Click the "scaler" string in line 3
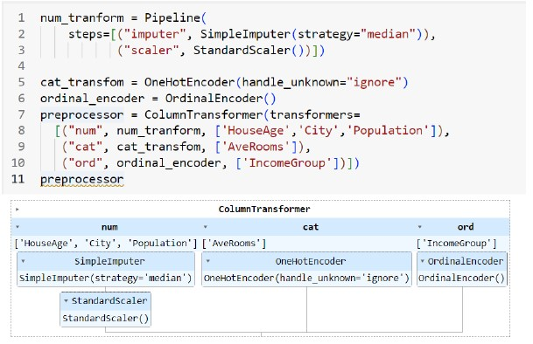Viewport: 533px width, 344px height. 151,51
